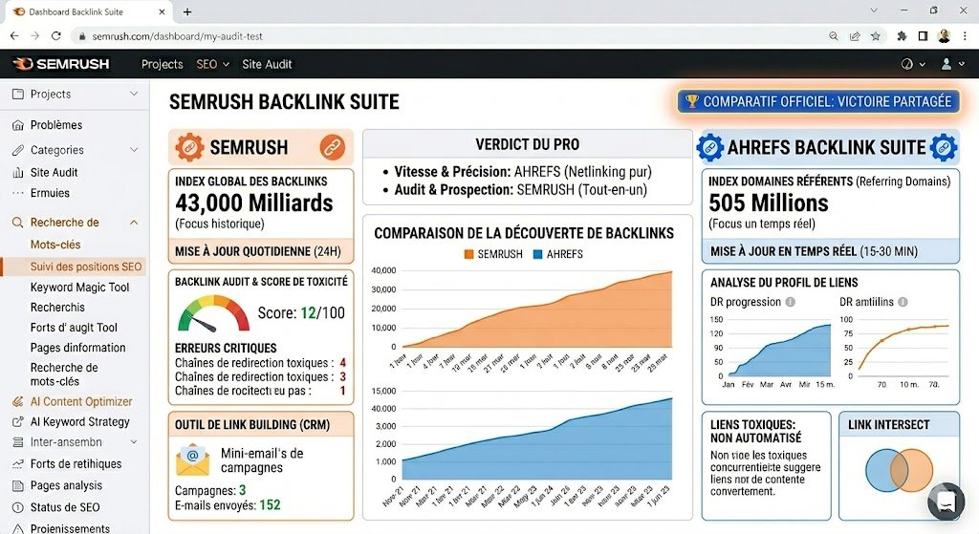Click the blue gear right of AHREFS BACKLINK SUITE
The image size is (979, 534).
click(944, 147)
